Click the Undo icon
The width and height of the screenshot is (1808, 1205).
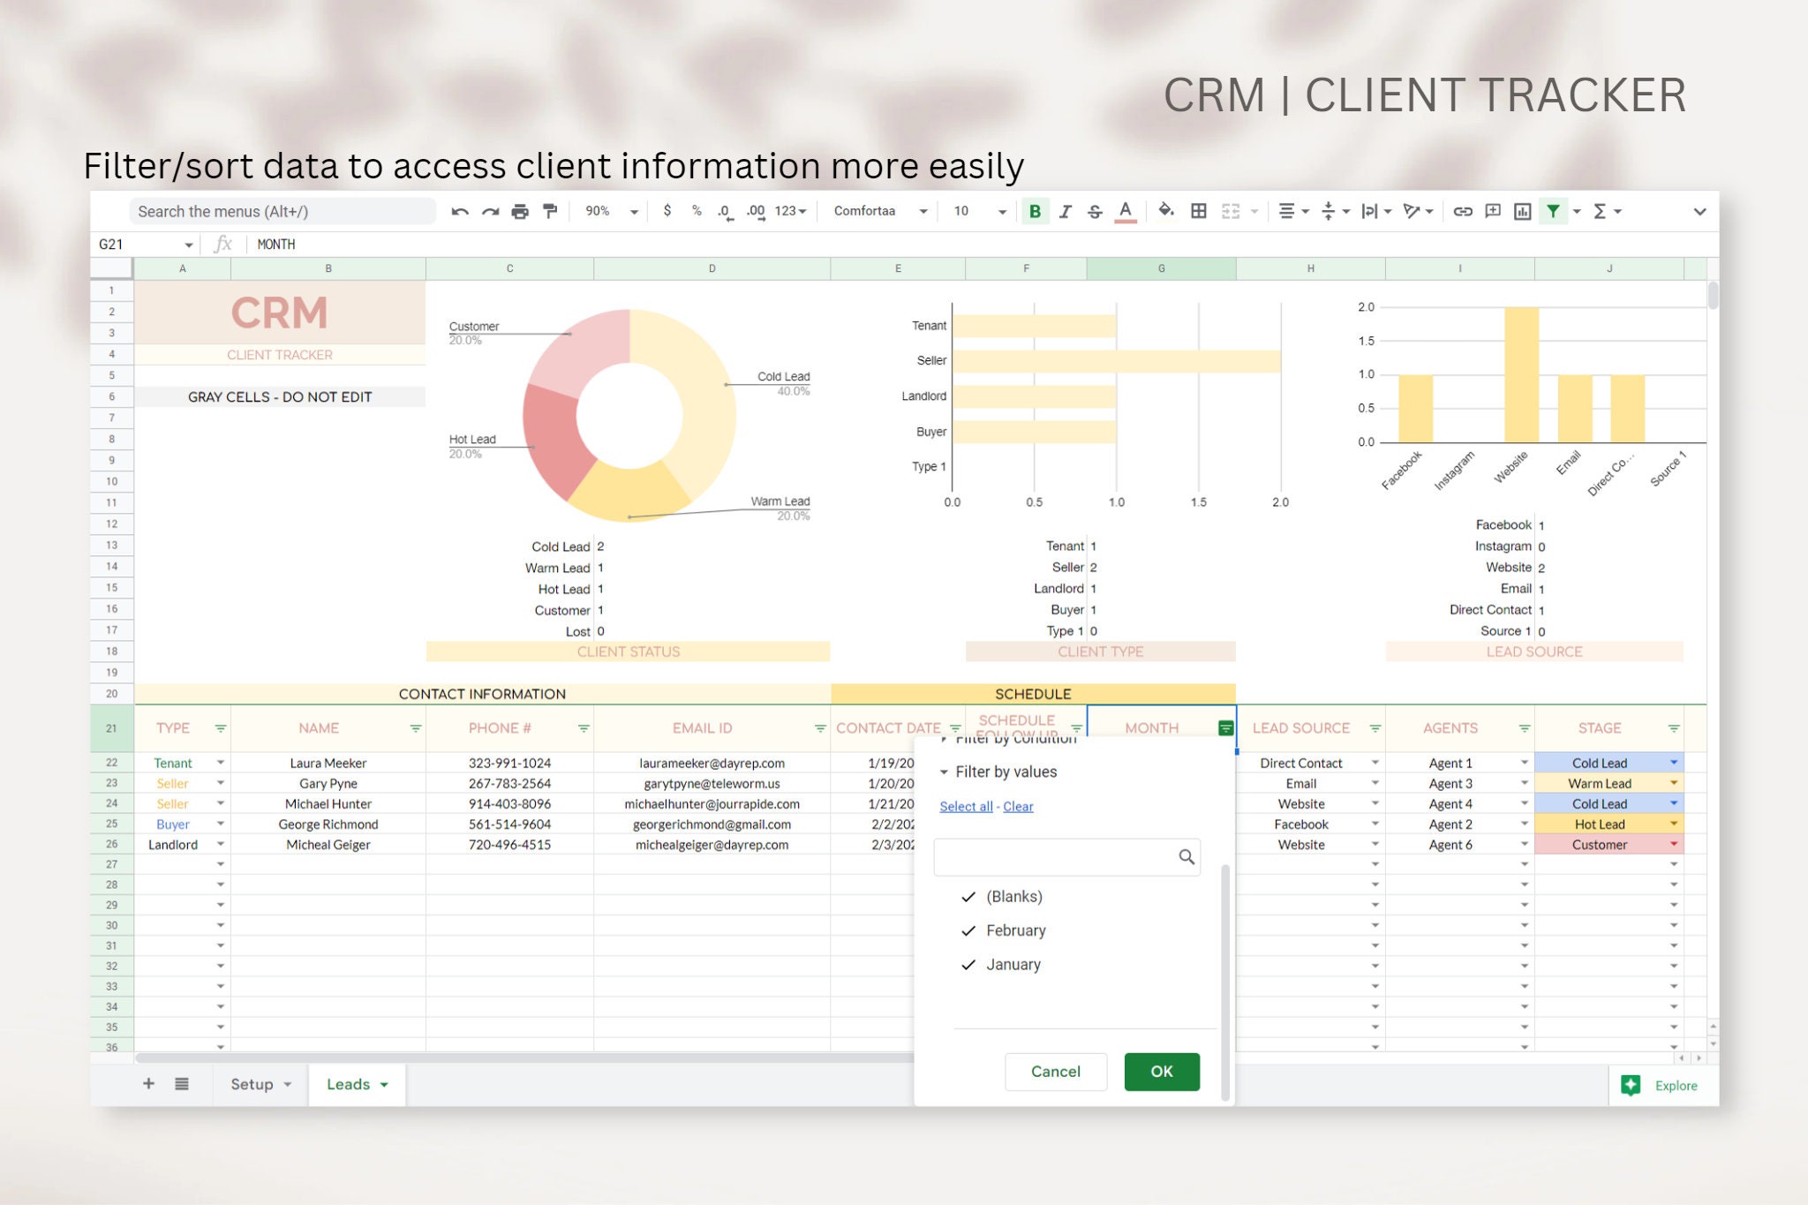coord(459,211)
